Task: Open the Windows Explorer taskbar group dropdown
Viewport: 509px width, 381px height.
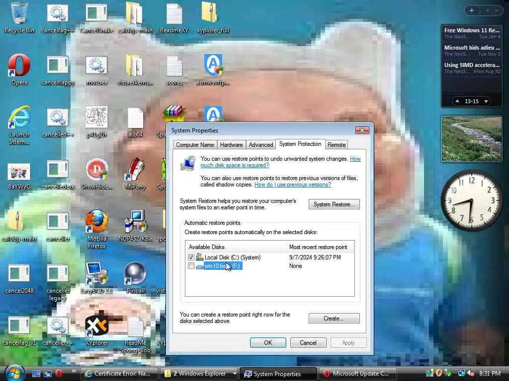Action: pyautogui.click(x=235, y=374)
